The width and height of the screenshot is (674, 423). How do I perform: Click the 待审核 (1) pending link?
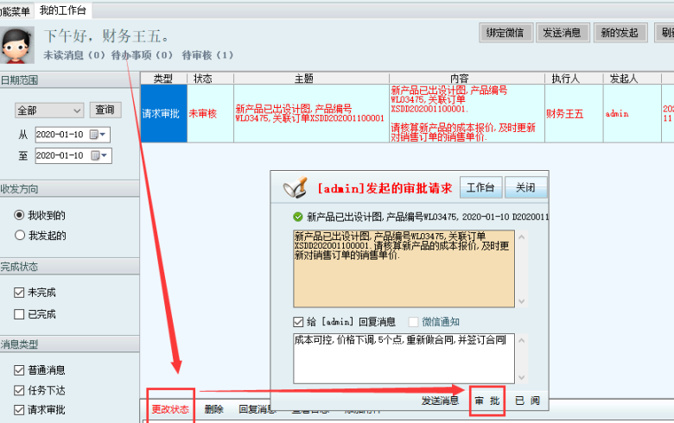click(x=207, y=55)
